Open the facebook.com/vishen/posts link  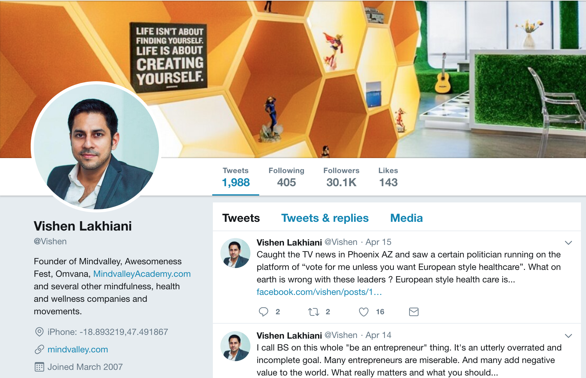click(x=319, y=292)
